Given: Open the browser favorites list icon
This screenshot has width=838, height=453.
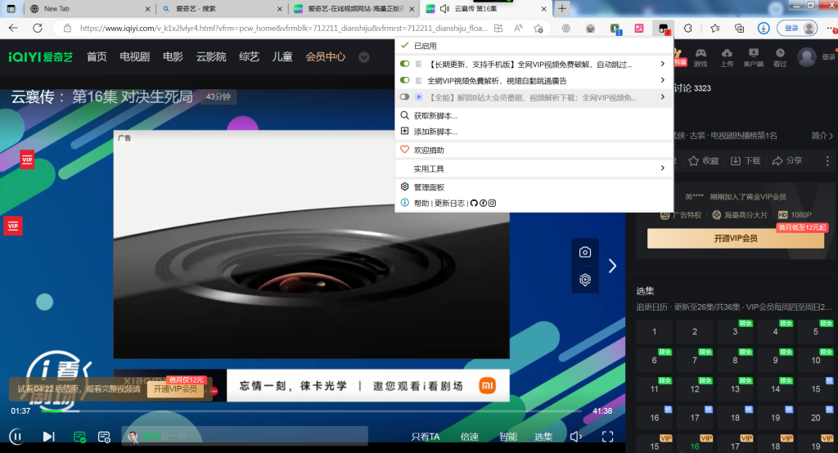Looking at the screenshot, I should pyautogui.click(x=714, y=29).
